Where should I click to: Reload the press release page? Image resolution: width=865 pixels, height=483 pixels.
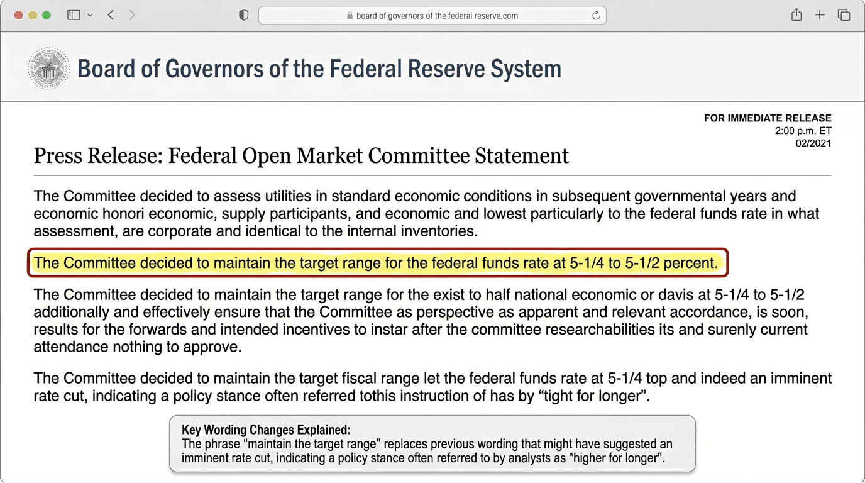596,15
